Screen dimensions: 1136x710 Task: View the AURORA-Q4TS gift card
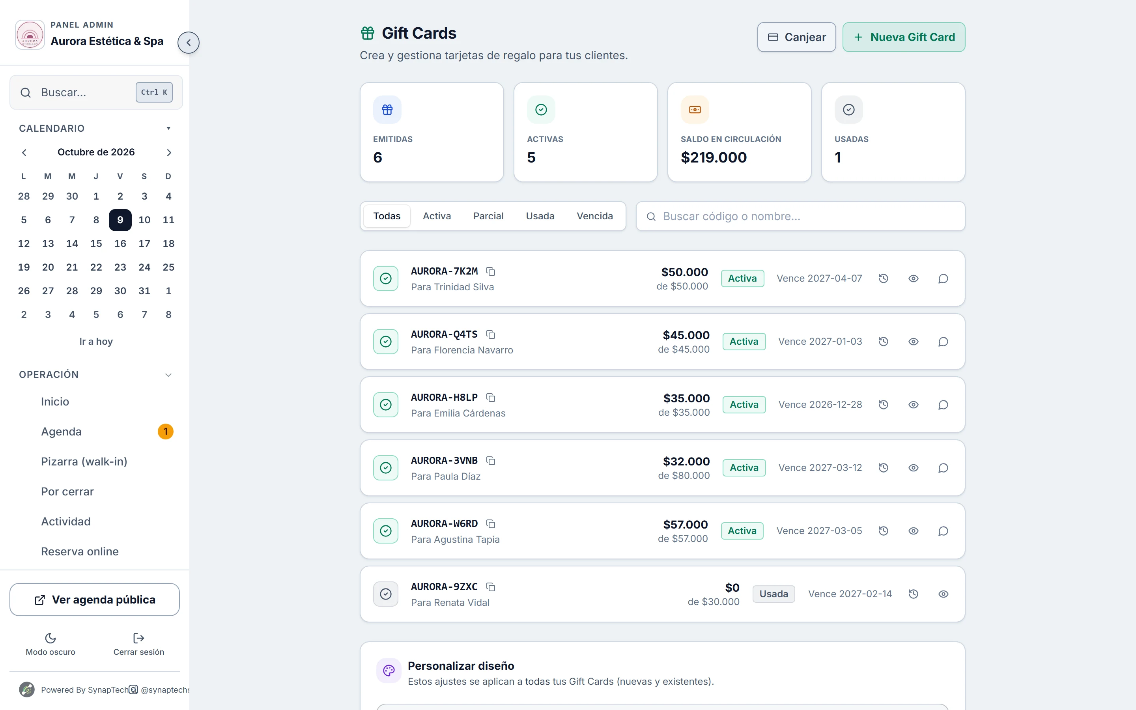pyautogui.click(x=914, y=341)
